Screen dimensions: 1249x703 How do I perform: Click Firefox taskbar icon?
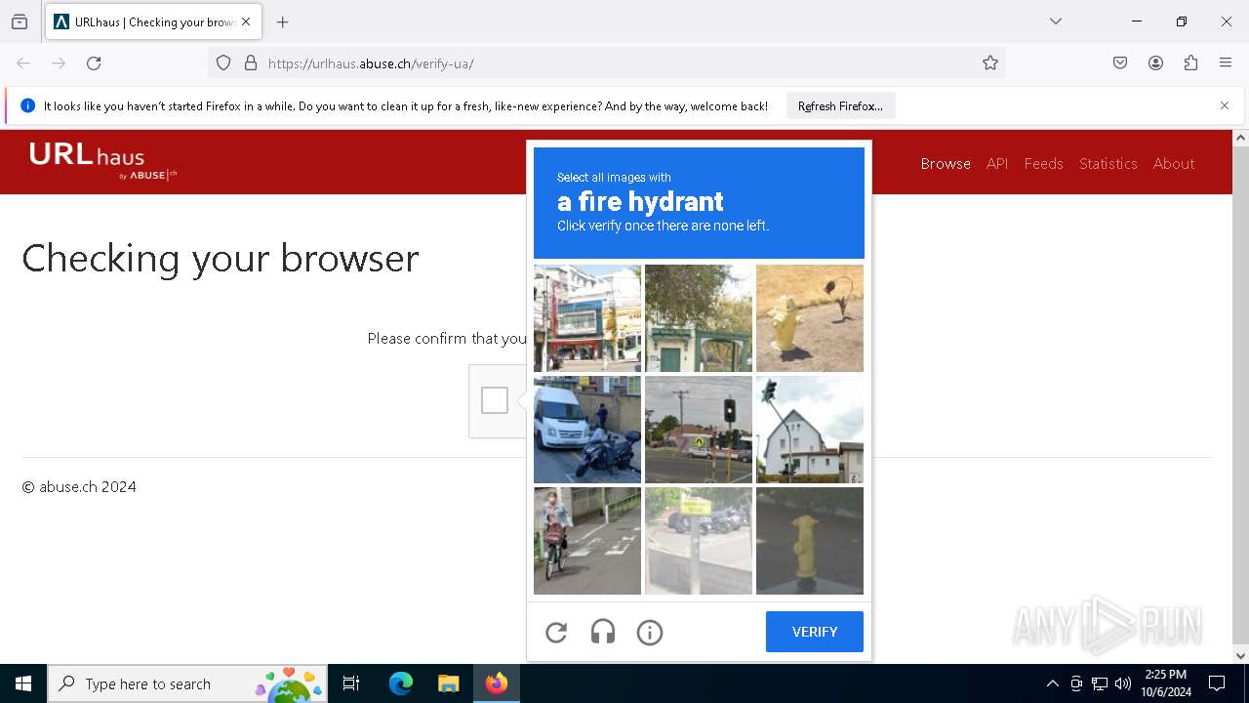497,683
